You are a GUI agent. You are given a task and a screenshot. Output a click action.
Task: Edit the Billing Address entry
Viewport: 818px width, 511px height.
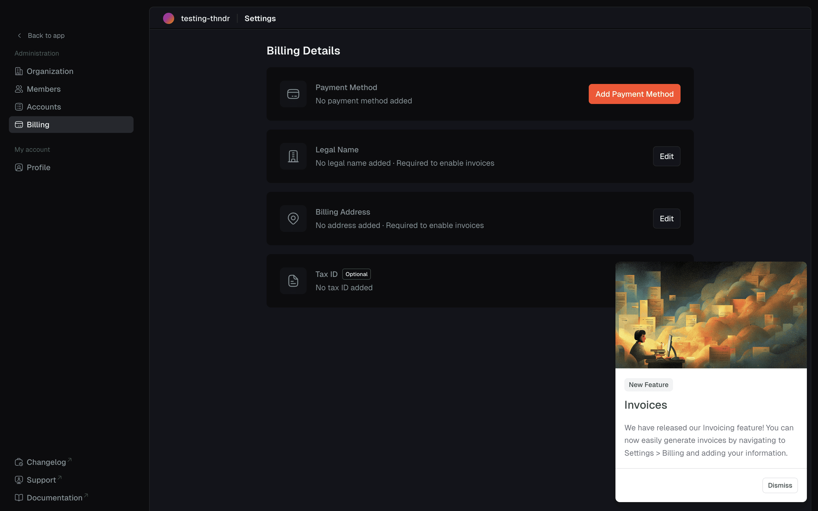(x=666, y=218)
